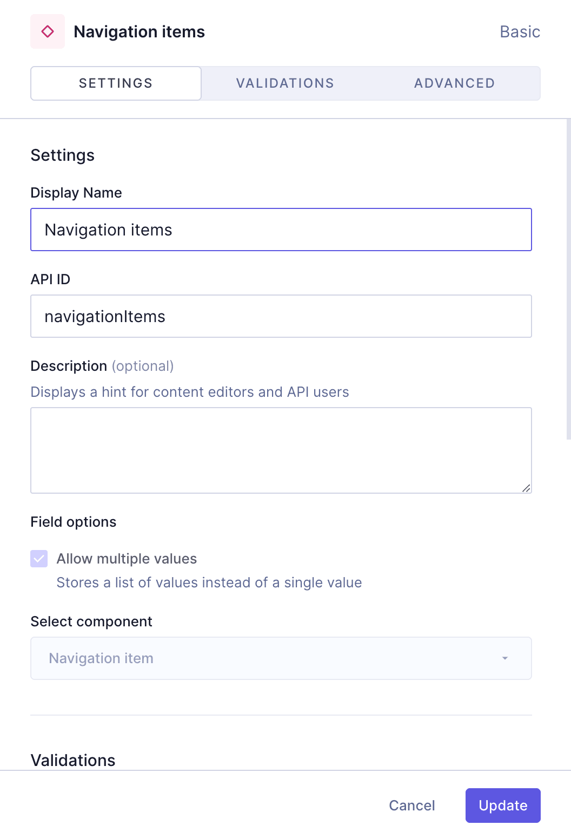Open the Select component dropdown arrow
571x838 pixels.
(x=504, y=658)
